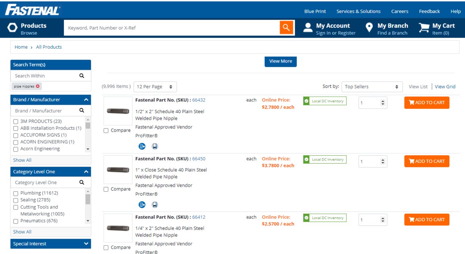Add SKU 66412 to cart
This screenshot has height=254, width=465.
tap(427, 220)
